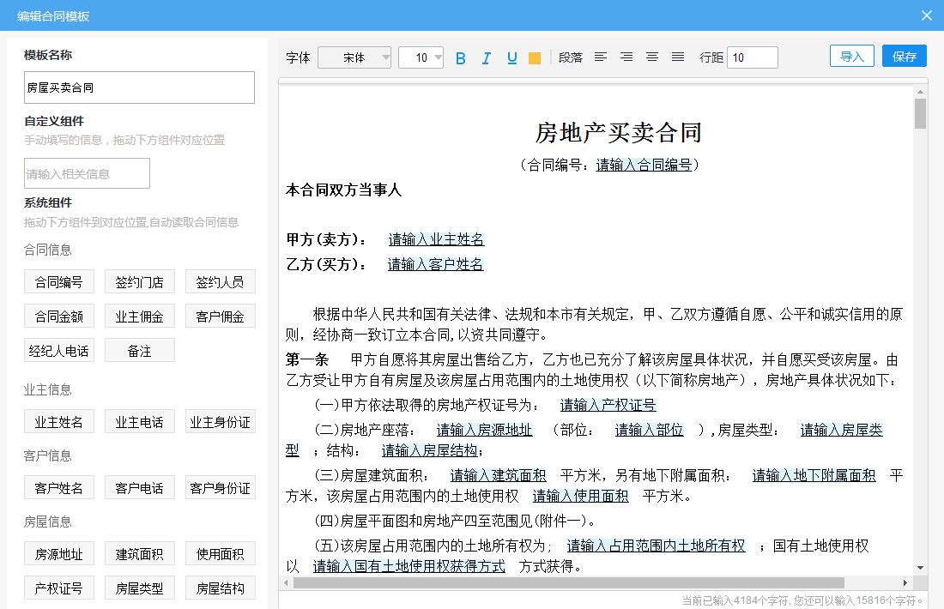Toggle underline formatting
Viewport: 944px width, 609px height.
(511, 57)
